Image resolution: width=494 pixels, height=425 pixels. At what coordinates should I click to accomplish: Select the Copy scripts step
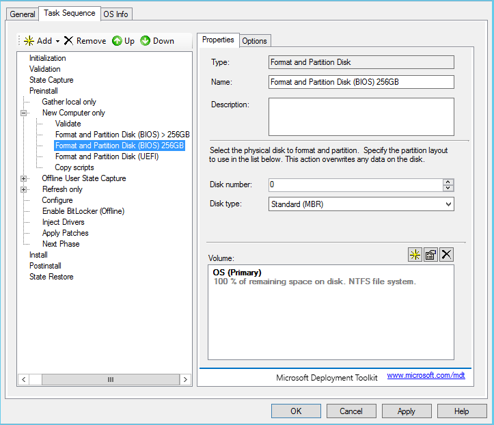(x=74, y=167)
